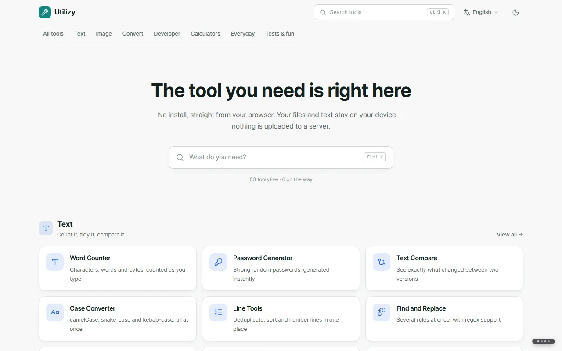Open the All tools tab
Screen dimensions: 562x351
tap(53, 34)
